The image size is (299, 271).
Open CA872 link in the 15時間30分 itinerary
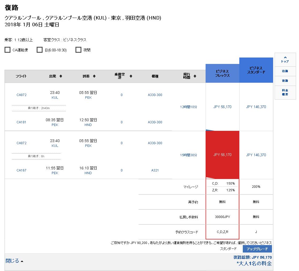pyautogui.click(x=21, y=143)
